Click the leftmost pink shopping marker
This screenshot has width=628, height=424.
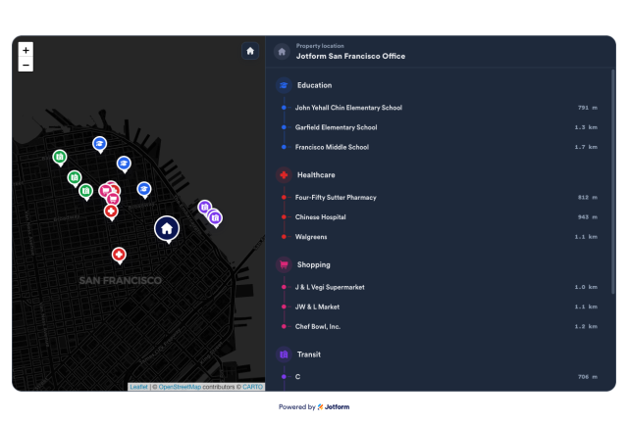[104, 190]
